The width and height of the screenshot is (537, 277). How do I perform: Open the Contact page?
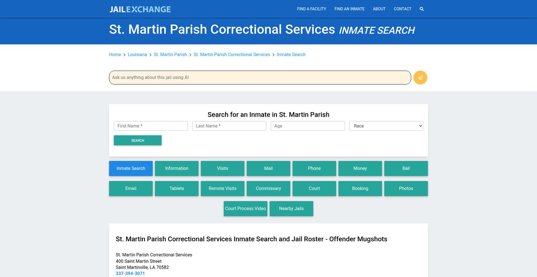tap(402, 9)
